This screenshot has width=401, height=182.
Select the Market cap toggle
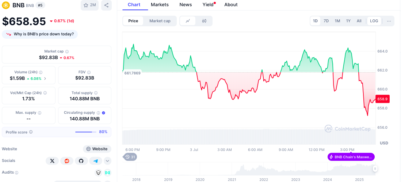(x=160, y=21)
